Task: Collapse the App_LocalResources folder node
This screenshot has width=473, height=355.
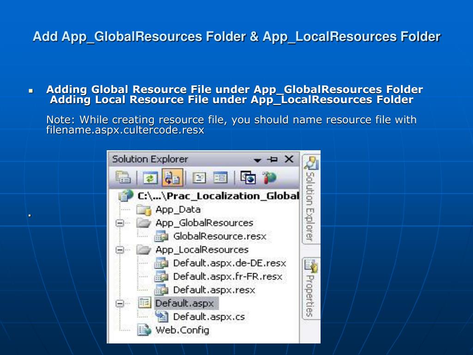Action: [120, 250]
